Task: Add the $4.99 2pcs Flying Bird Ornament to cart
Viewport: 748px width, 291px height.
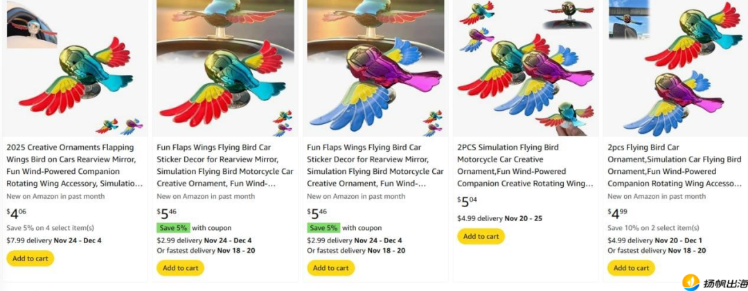Action: [631, 267]
